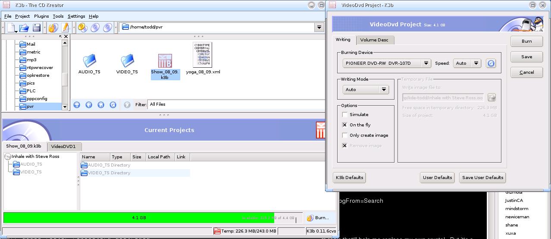Open the Filter All Files combo box

[x=237, y=104]
